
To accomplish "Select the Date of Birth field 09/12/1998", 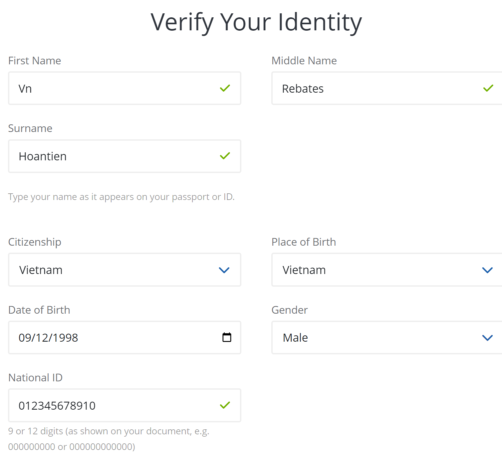I will [x=125, y=337].
